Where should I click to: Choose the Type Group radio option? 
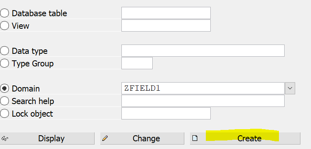pos(4,64)
